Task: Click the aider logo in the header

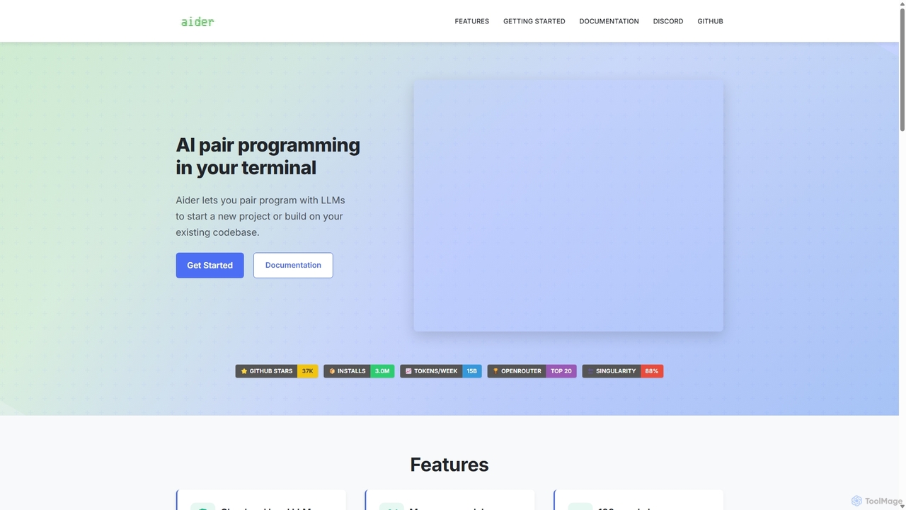Action: (197, 21)
